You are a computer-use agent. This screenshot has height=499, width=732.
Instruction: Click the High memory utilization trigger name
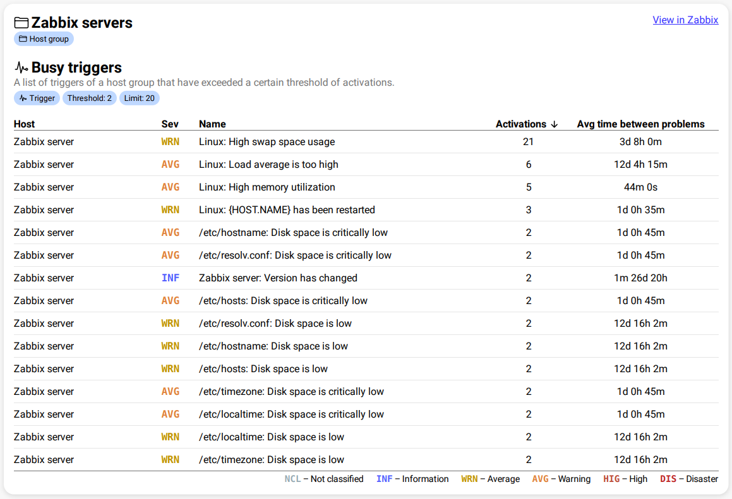pyautogui.click(x=267, y=187)
